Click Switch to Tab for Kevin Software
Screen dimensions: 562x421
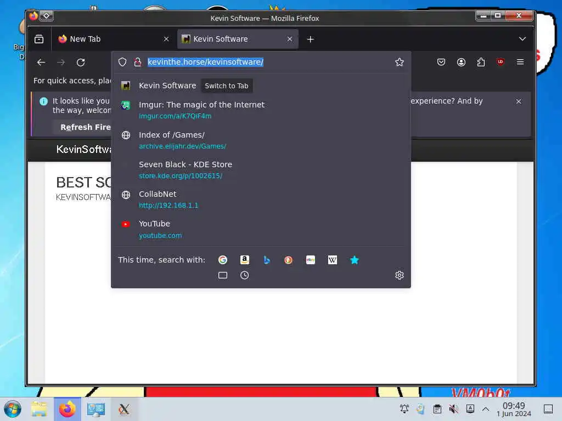tap(227, 86)
